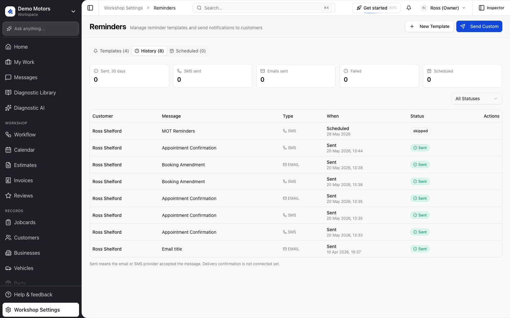Screen dimensions: 510x318
Task: View Invoices list
Action: [41, 180]
